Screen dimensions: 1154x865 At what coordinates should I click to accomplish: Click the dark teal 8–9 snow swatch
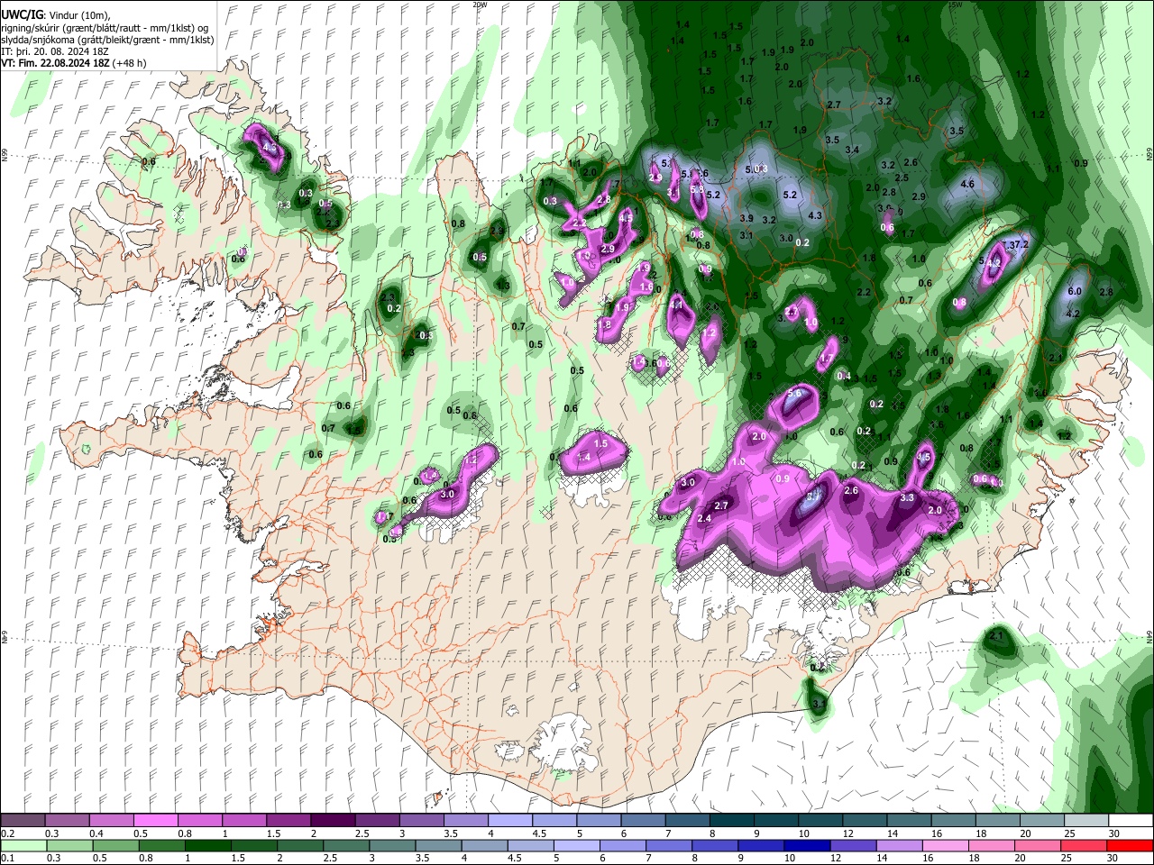pyautogui.click(x=732, y=821)
